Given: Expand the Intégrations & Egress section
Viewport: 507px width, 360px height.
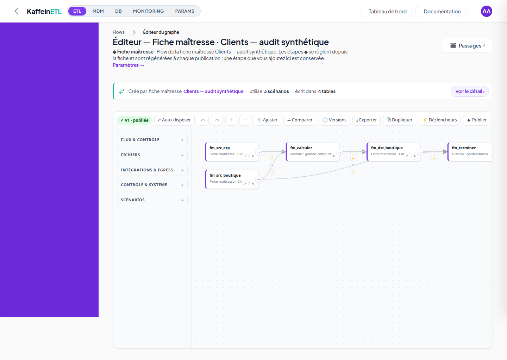Looking at the screenshot, I should [x=152, y=170].
